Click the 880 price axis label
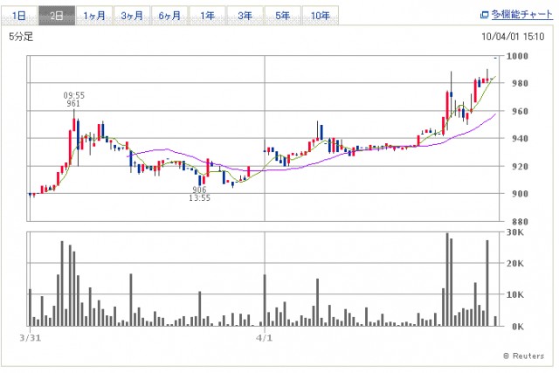 click(520, 222)
